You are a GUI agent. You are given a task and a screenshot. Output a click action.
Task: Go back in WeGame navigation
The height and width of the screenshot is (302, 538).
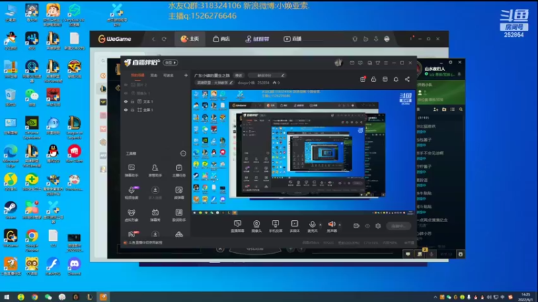(x=153, y=39)
